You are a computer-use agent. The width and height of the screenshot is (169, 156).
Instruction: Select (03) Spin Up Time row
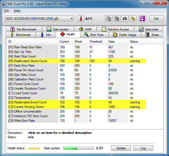(x=77, y=52)
